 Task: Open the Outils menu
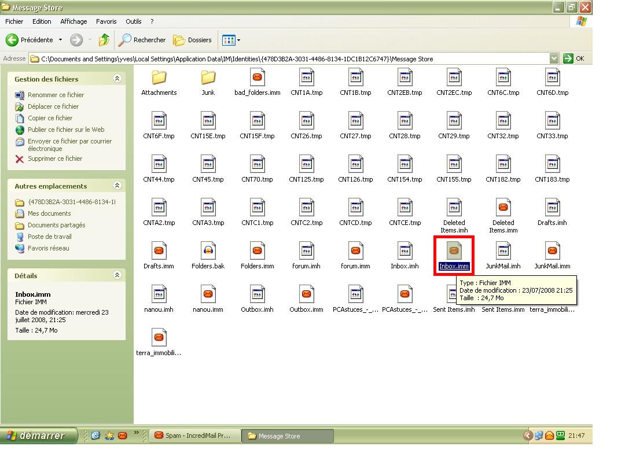point(133,21)
